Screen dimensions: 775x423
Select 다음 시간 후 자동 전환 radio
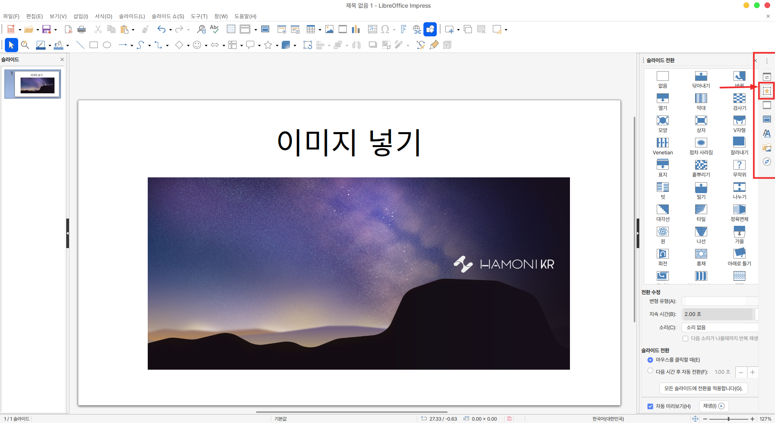[x=650, y=371]
